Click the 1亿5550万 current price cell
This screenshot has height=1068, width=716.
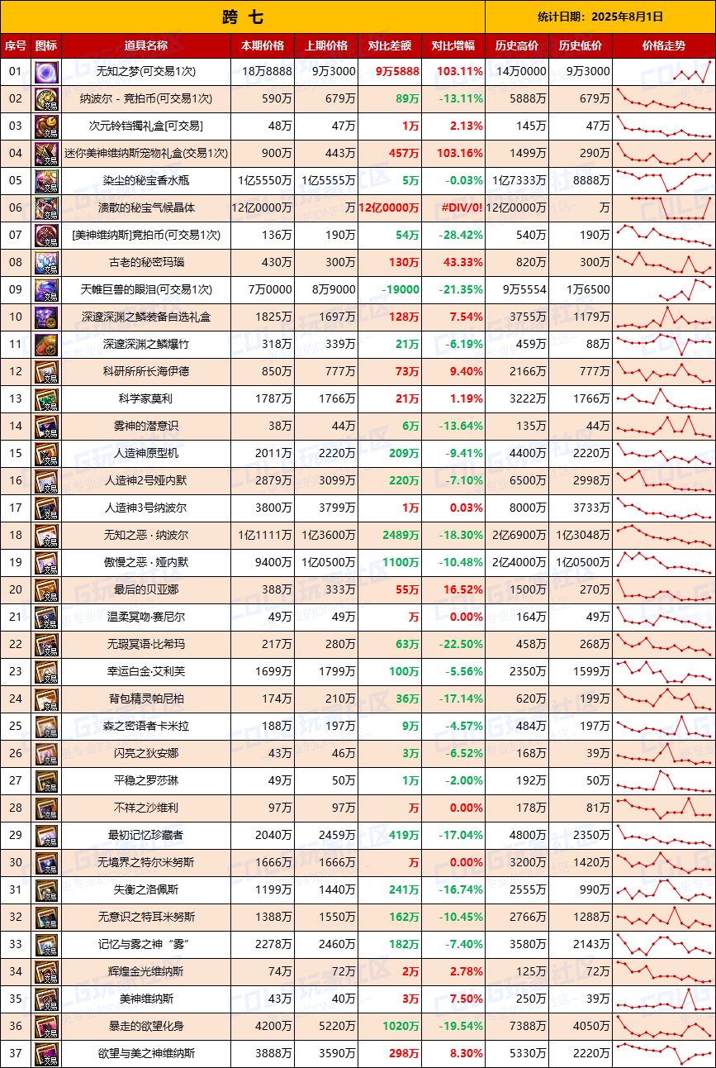click(x=263, y=181)
